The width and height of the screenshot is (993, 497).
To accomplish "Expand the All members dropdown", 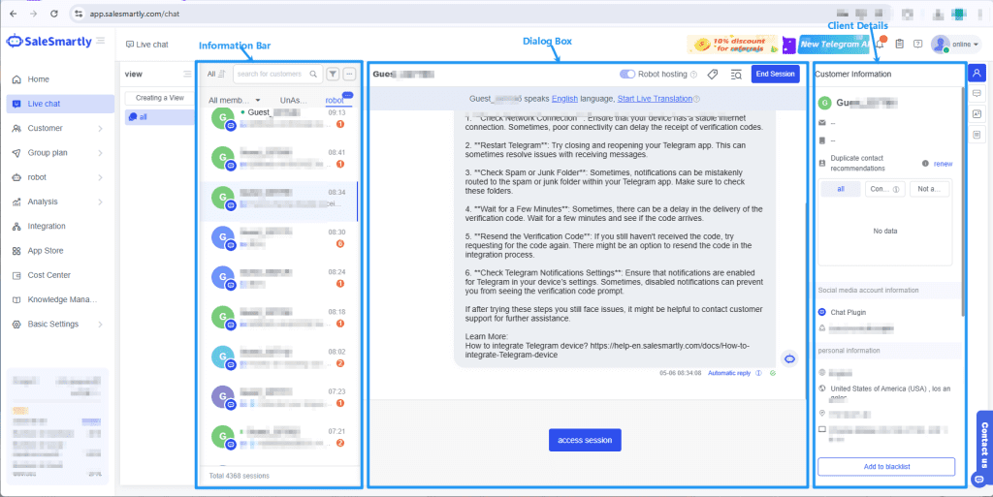I will click(x=235, y=100).
